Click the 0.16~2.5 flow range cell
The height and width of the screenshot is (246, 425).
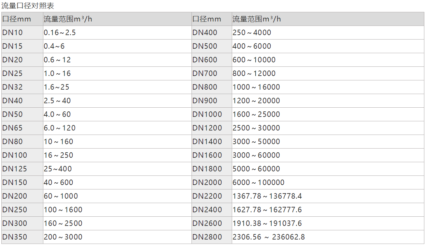60,33
